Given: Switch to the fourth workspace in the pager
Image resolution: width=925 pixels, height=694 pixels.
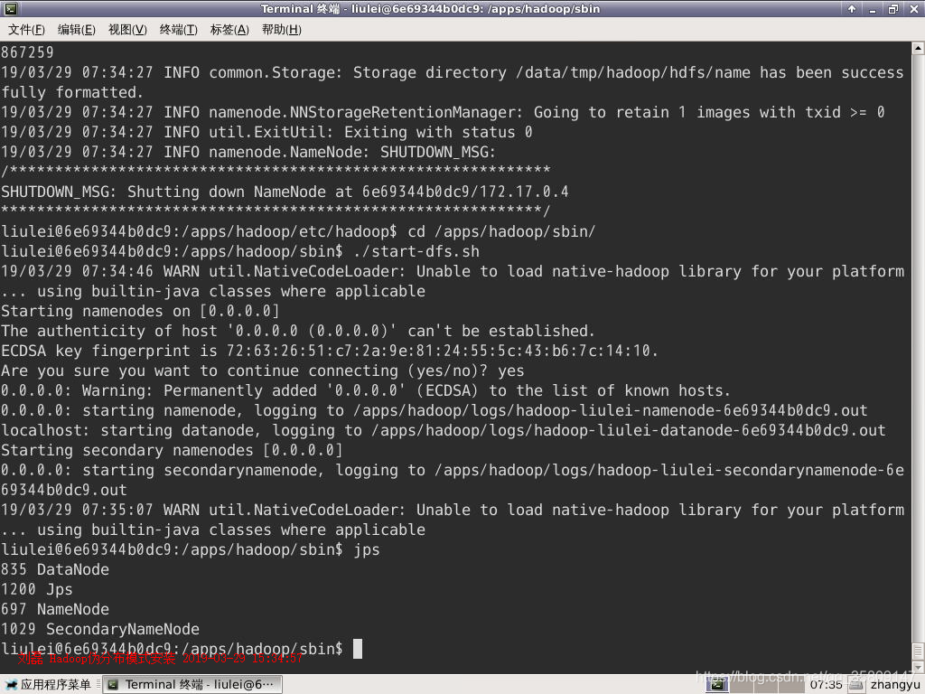Looking at the screenshot, I should point(790,685).
